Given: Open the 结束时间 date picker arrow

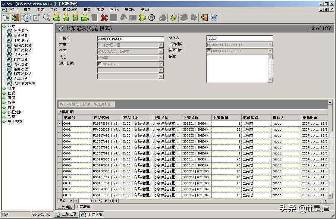Looking at the screenshot, I should tap(270, 51).
